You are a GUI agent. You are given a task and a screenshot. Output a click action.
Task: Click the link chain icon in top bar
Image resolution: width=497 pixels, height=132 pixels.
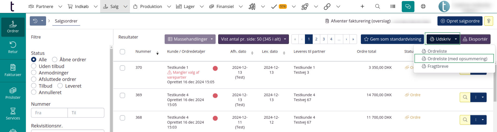pos(327,6)
